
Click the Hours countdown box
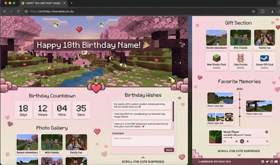pyautogui.click(x=43, y=110)
